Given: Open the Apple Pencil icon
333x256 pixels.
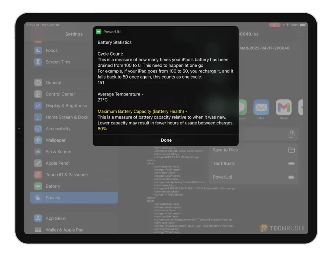Looking at the screenshot, I should point(38,163).
